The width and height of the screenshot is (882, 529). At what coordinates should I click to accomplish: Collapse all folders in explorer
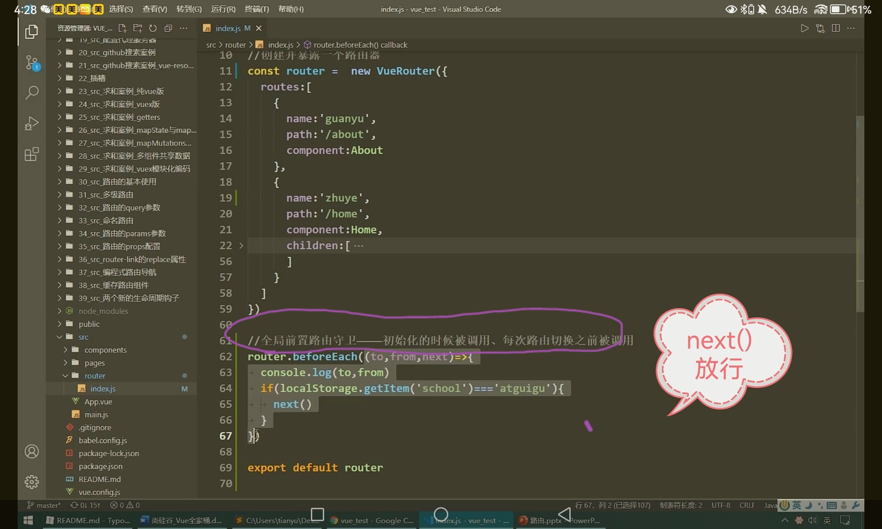click(x=168, y=28)
